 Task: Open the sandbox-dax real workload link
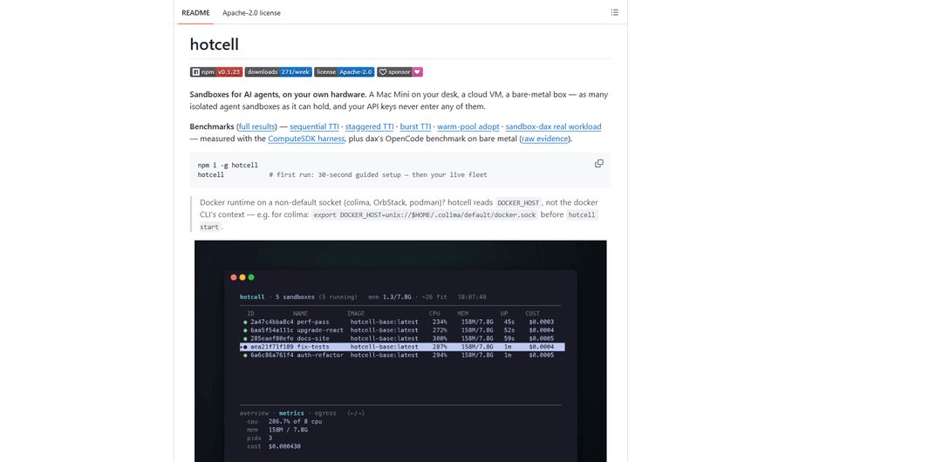tap(553, 126)
